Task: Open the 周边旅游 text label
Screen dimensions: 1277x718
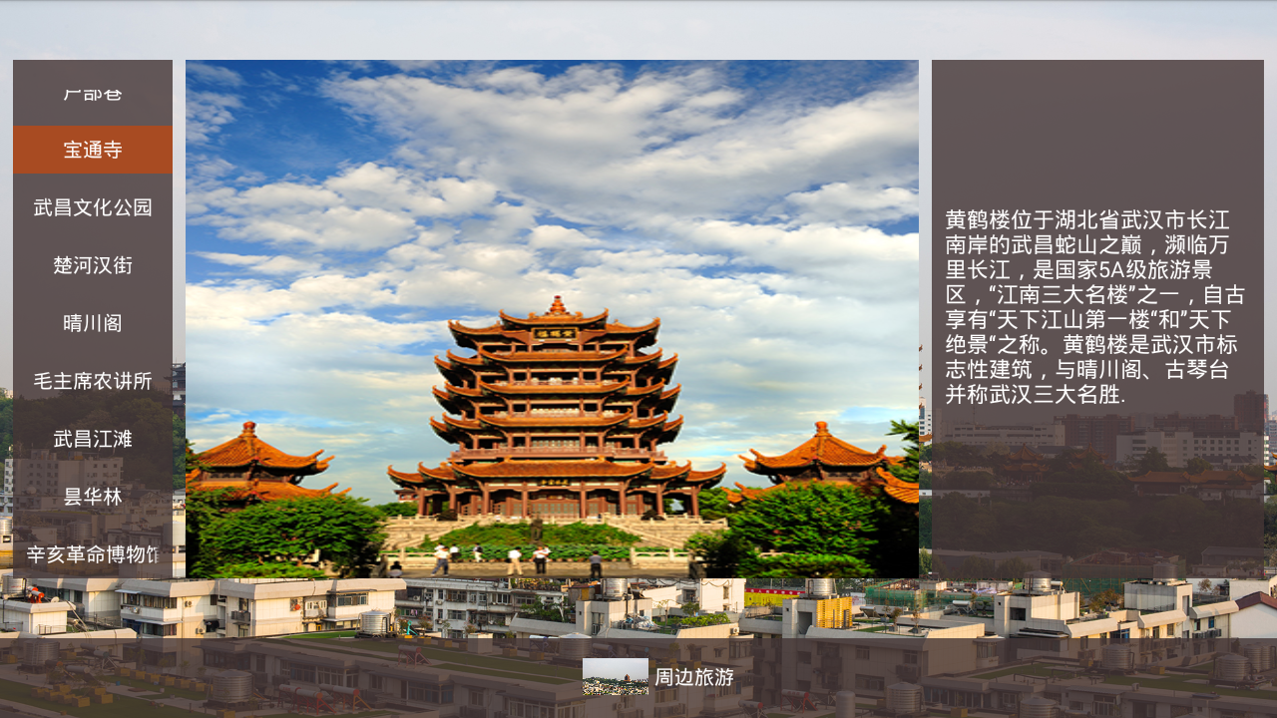Action: click(694, 677)
